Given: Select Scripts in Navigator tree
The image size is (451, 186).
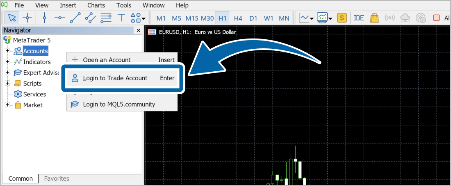Looking at the screenshot, I should pyautogui.click(x=32, y=83).
